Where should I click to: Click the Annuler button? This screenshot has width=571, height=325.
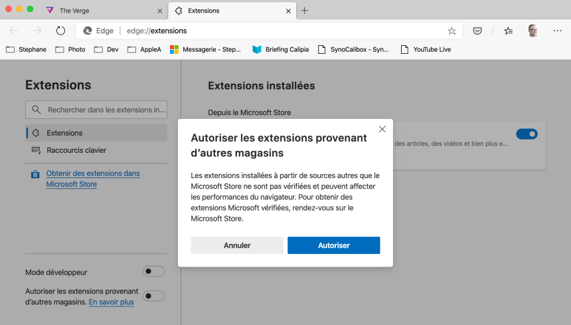pyautogui.click(x=237, y=245)
